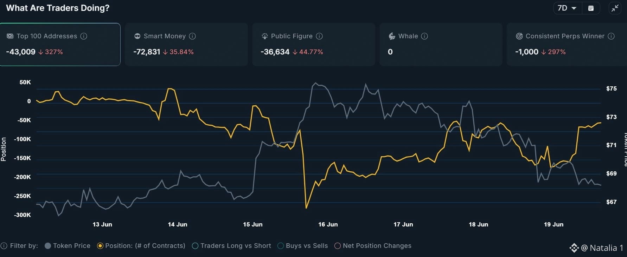The height and width of the screenshot is (257, 627).
Task: Select the Public Figure card
Action: pos(314,44)
